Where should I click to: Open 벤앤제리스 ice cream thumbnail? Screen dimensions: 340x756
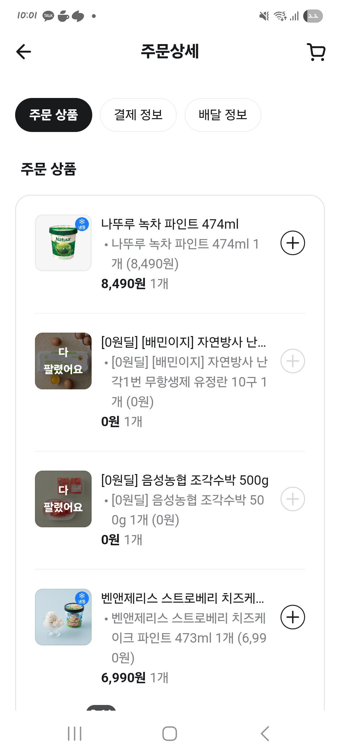[x=63, y=617]
